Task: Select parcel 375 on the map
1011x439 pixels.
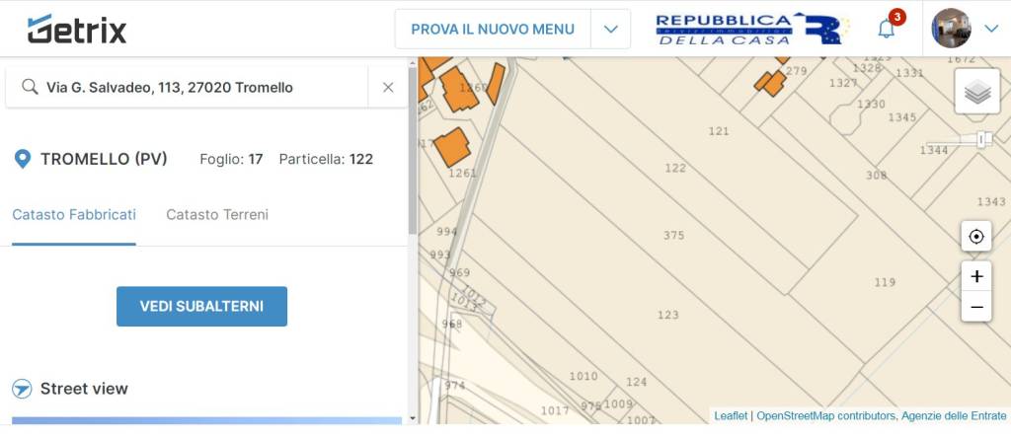Action: (x=673, y=236)
